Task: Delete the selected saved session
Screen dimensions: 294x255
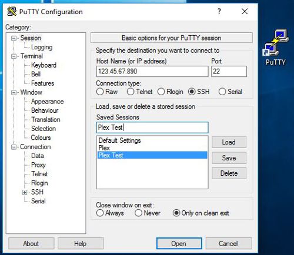Action: 229,173
